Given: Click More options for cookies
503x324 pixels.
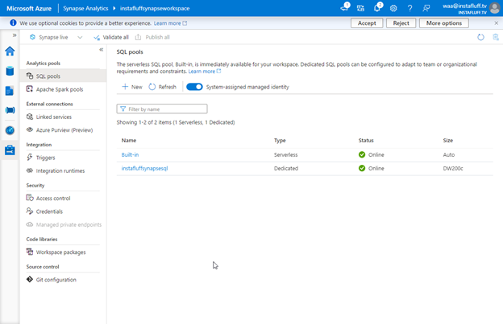Looking at the screenshot, I should pyautogui.click(x=444, y=23).
